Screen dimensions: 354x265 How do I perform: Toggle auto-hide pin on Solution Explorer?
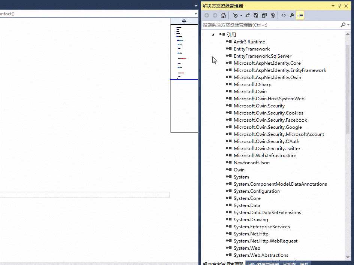(x=339, y=6)
